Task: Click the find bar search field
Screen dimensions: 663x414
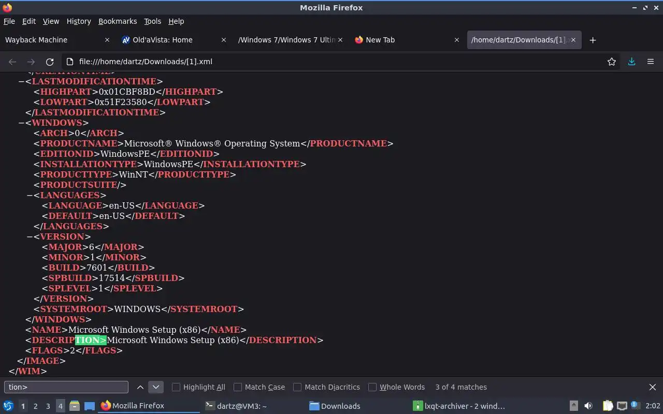Action: (66, 387)
